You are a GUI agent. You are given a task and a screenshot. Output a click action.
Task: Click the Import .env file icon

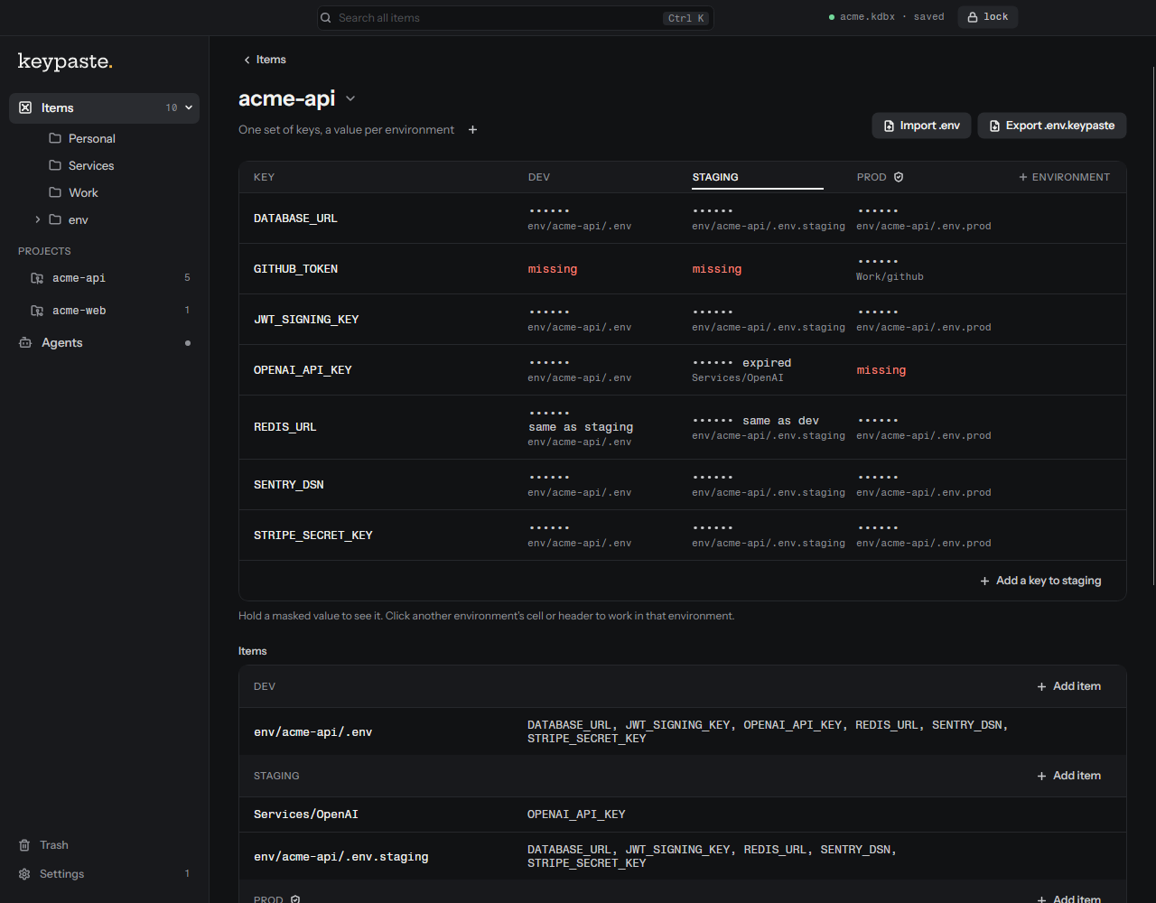click(x=890, y=126)
